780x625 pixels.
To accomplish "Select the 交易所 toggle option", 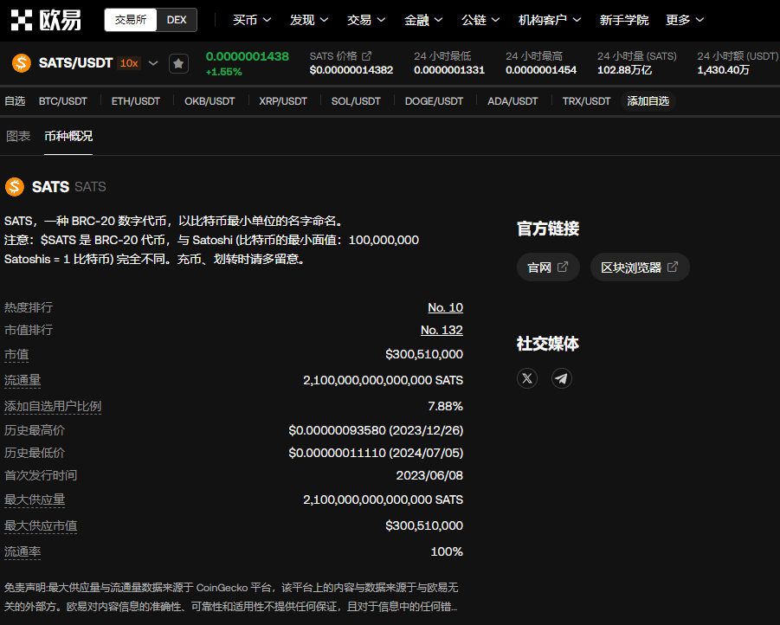I will tap(131, 20).
